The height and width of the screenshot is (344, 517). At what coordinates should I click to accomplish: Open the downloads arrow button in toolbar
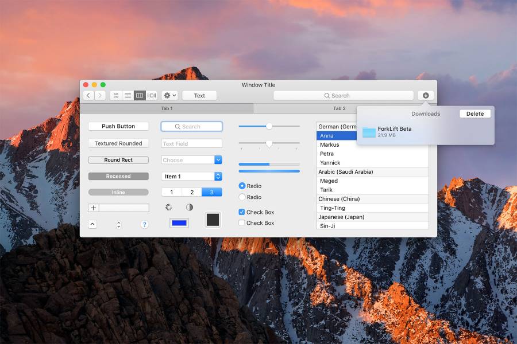[426, 96]
